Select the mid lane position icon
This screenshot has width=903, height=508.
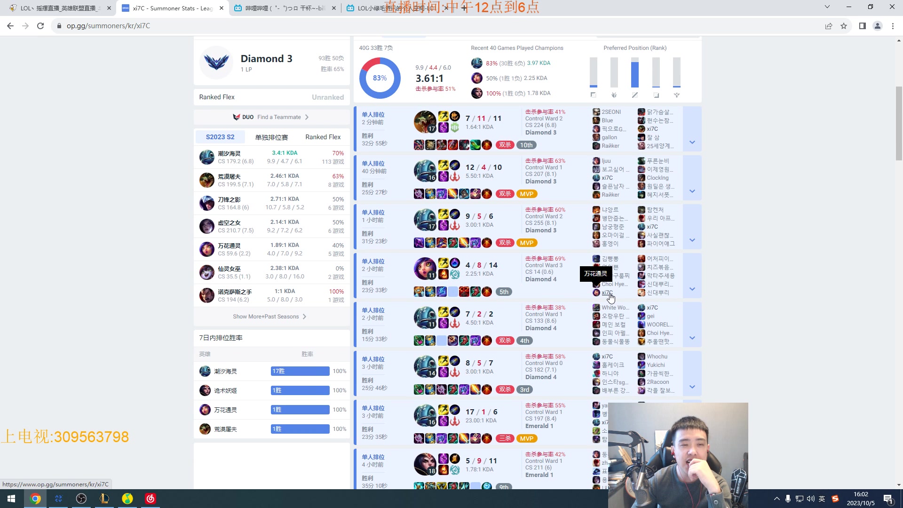tap(635, 95)
